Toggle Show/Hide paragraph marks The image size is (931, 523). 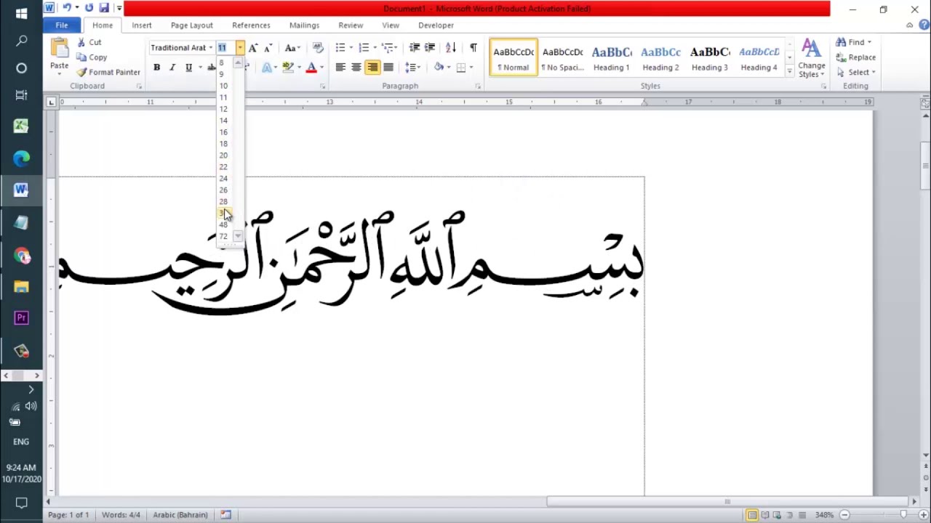click(x=474, y=48)
